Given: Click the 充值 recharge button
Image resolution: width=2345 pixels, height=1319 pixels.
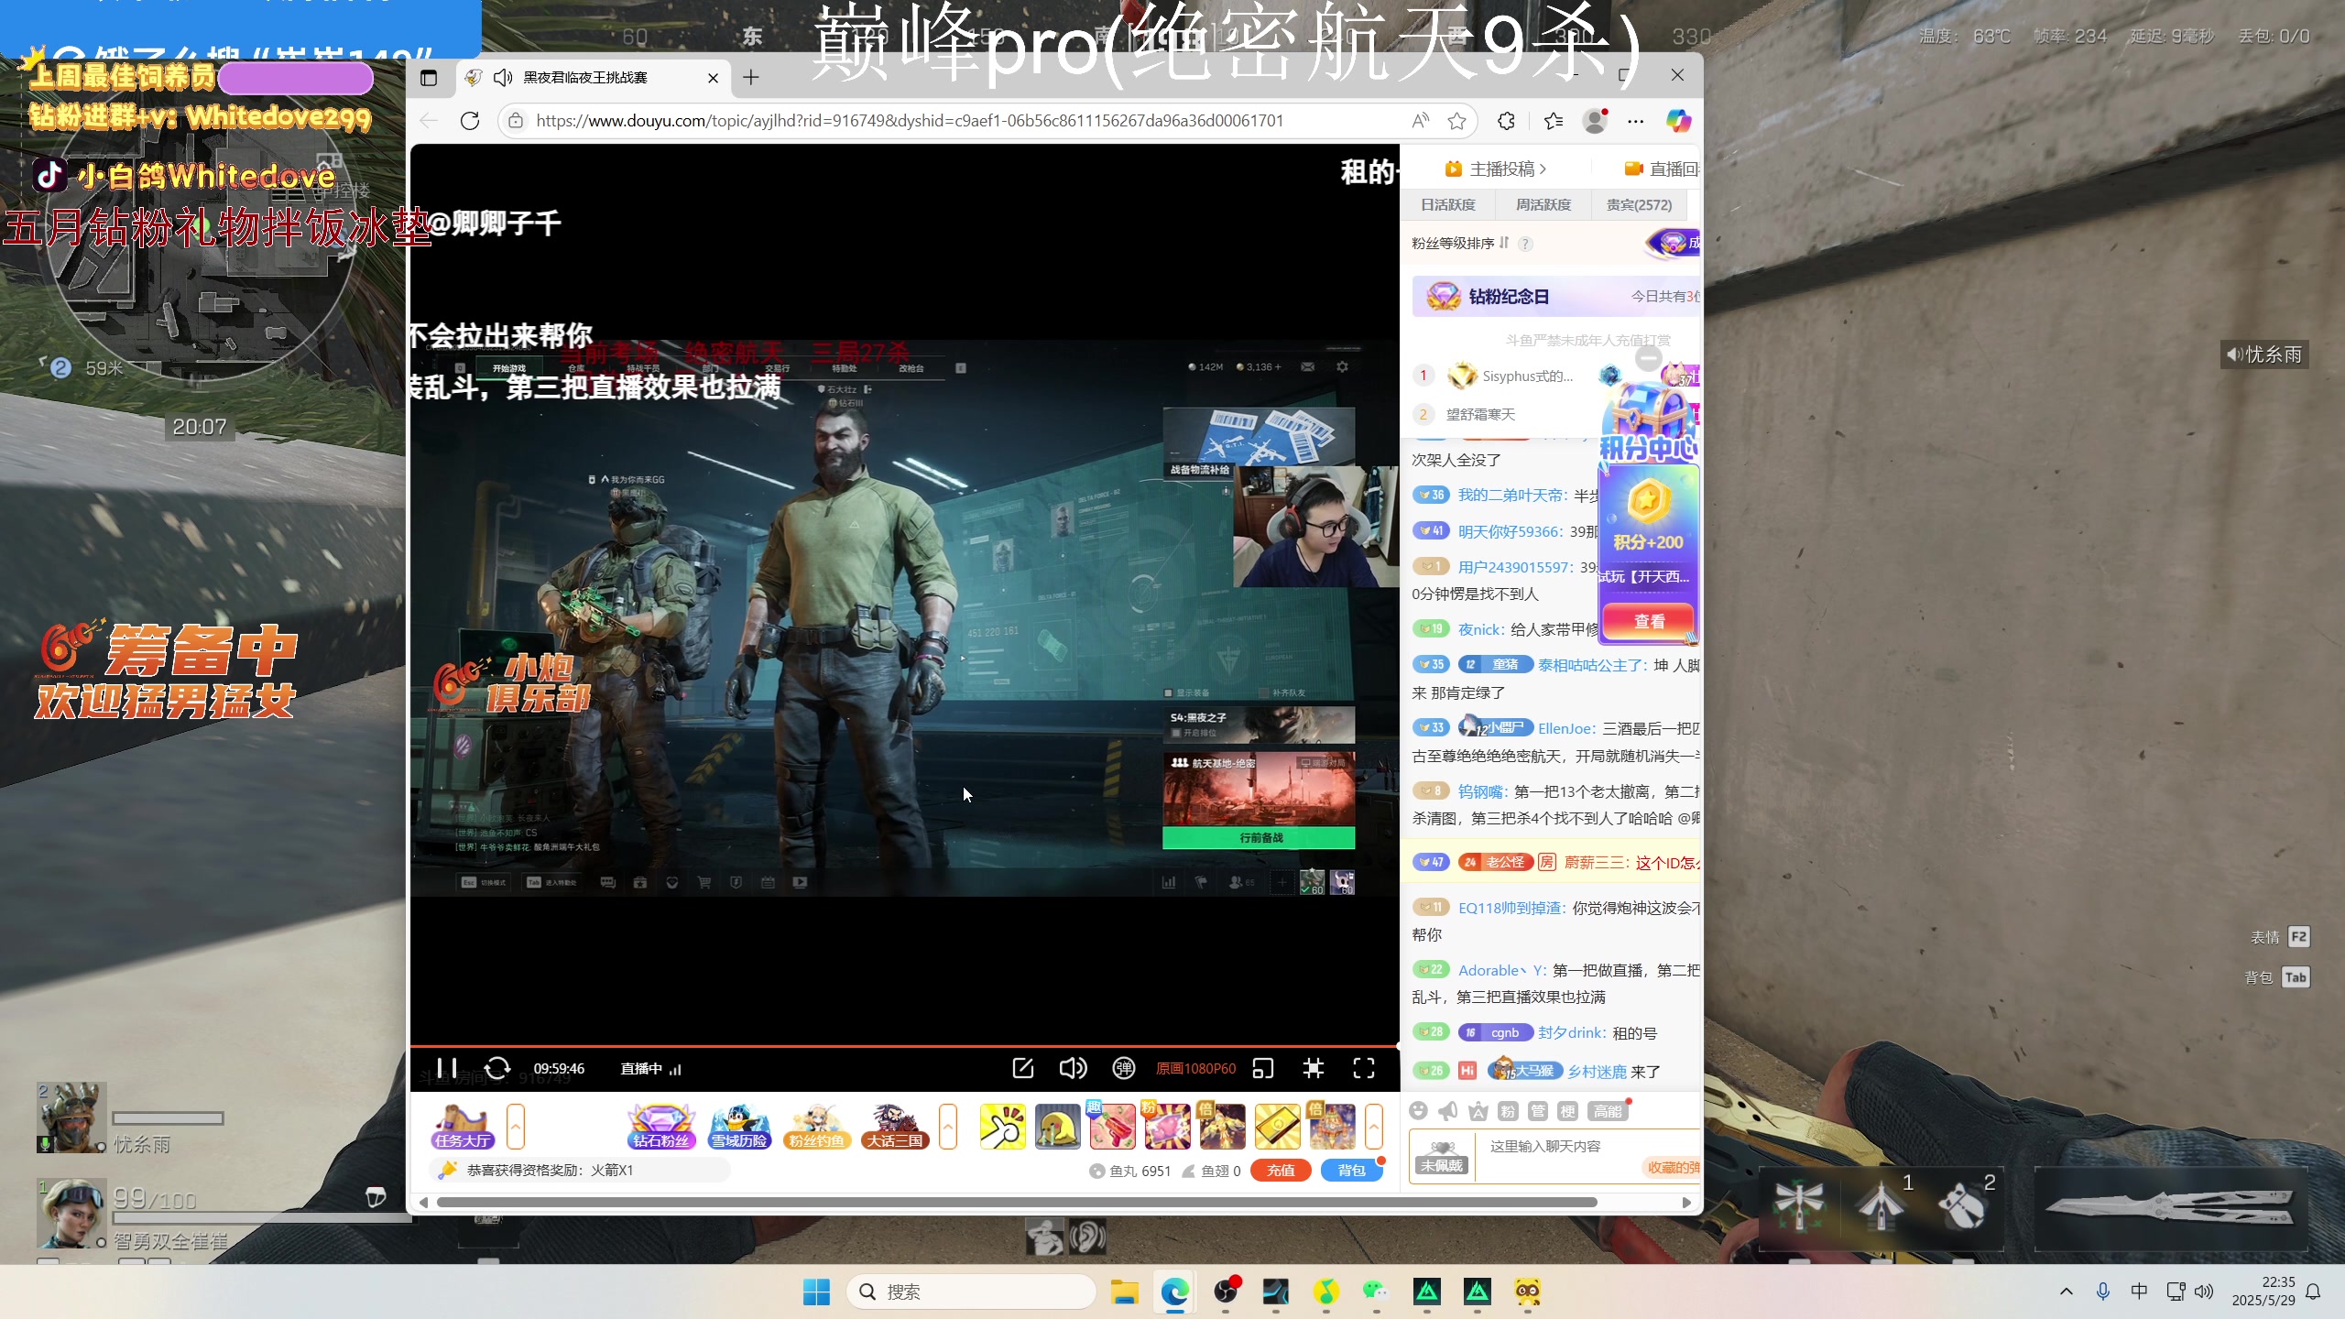Looking at the screenshot, I should pos(1281,1170).
